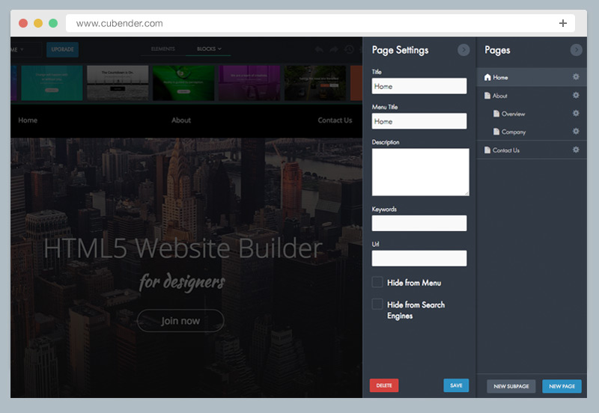Select Company subpage in Pages list

(532, 131)
